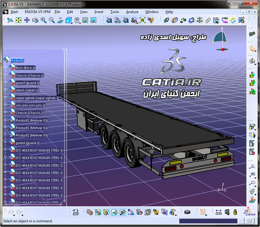Expand the Base (Base.1) tree node
This screenshot has height=227, width=260.
[x=5, y=67]
